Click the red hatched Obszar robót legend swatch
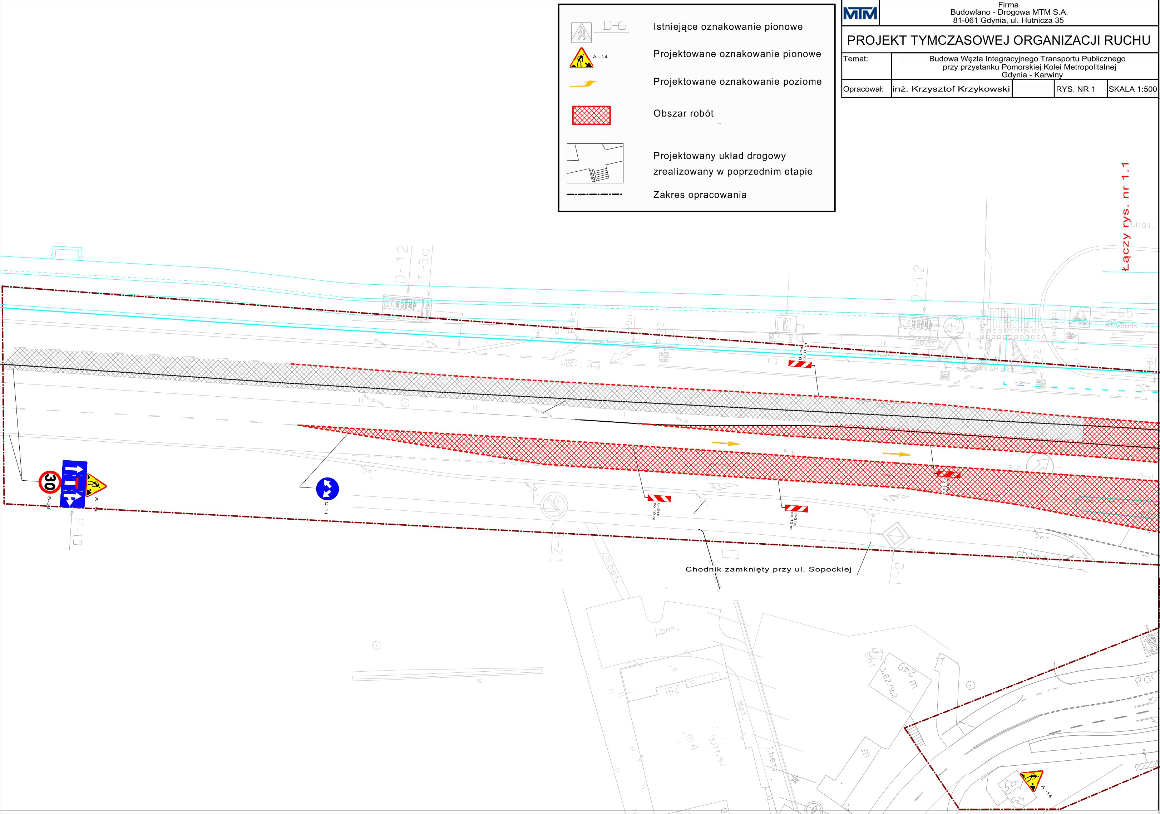 [x=591, y=115]
